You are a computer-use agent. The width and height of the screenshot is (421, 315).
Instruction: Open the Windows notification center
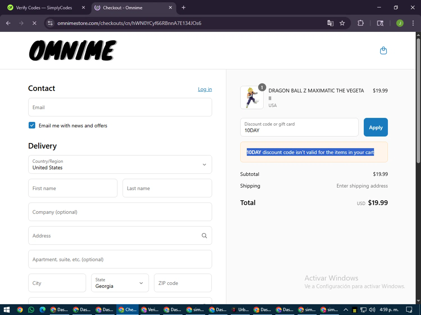409,310
